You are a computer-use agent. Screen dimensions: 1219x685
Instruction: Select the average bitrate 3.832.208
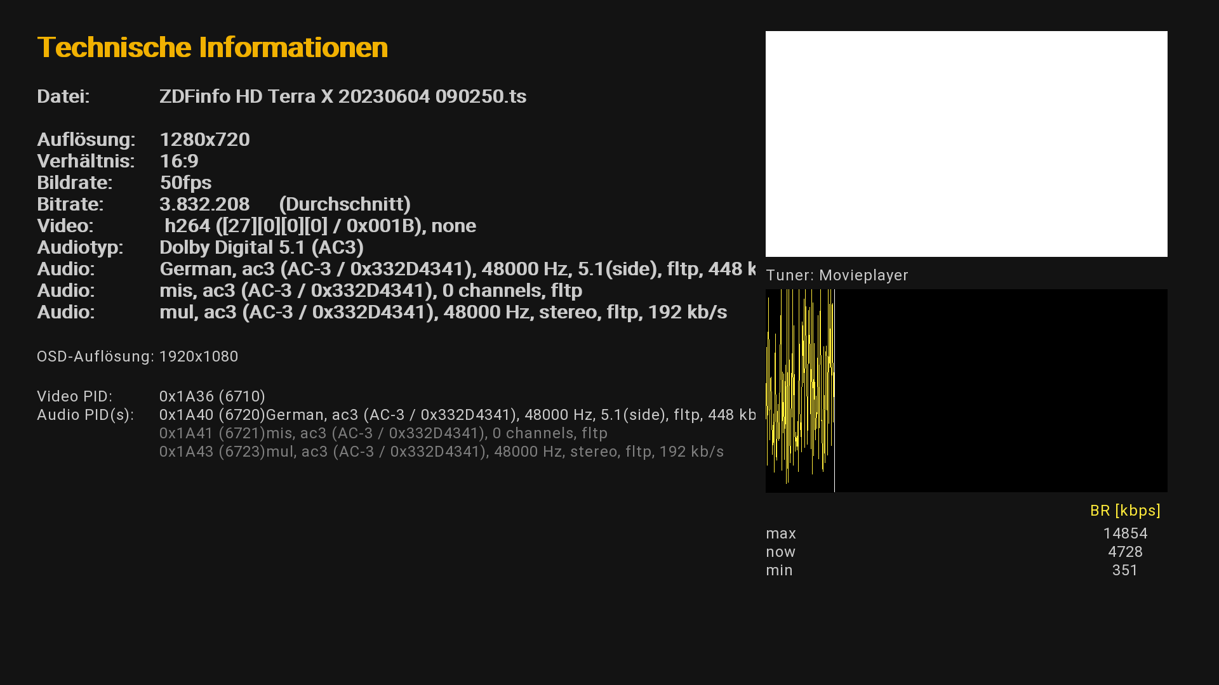[204, 204]
